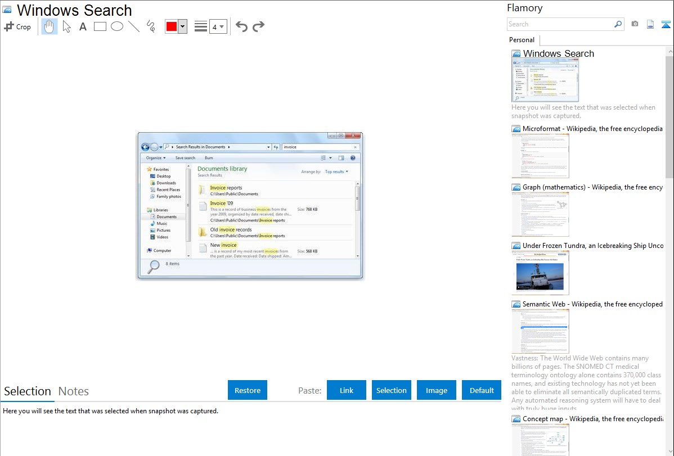Viewport: 674px width, 456px height.
Task: Switch to the Personal tab
Action: 522,40
